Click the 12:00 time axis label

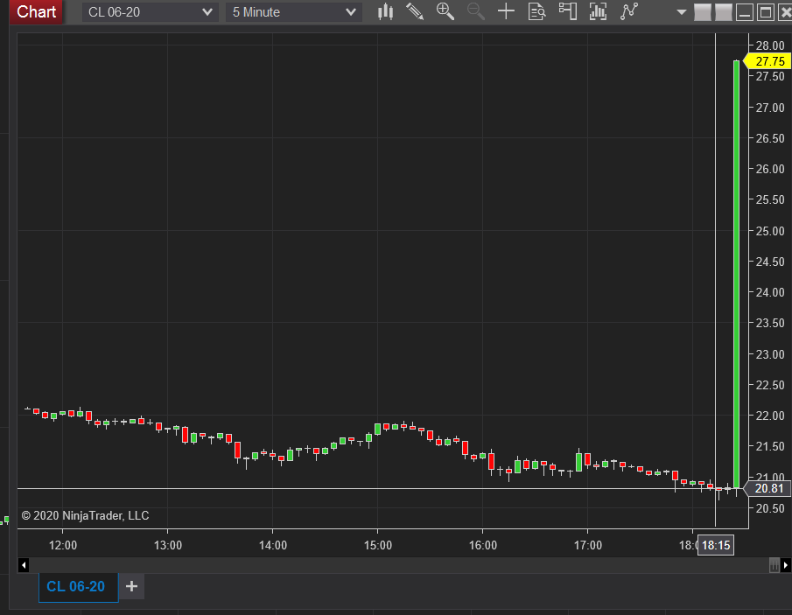point(63,545)
